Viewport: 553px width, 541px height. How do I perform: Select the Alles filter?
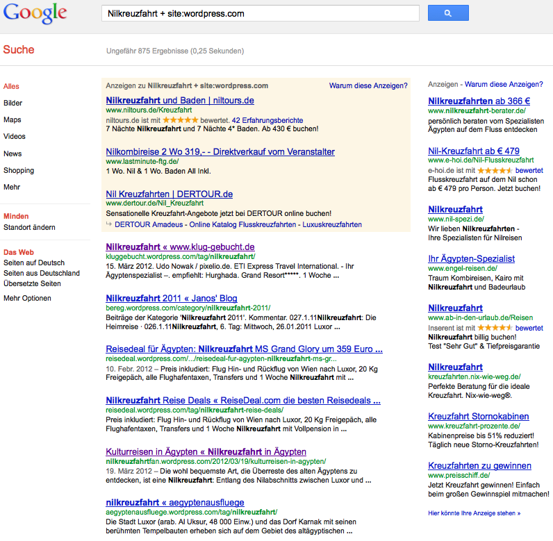(11, 86)
